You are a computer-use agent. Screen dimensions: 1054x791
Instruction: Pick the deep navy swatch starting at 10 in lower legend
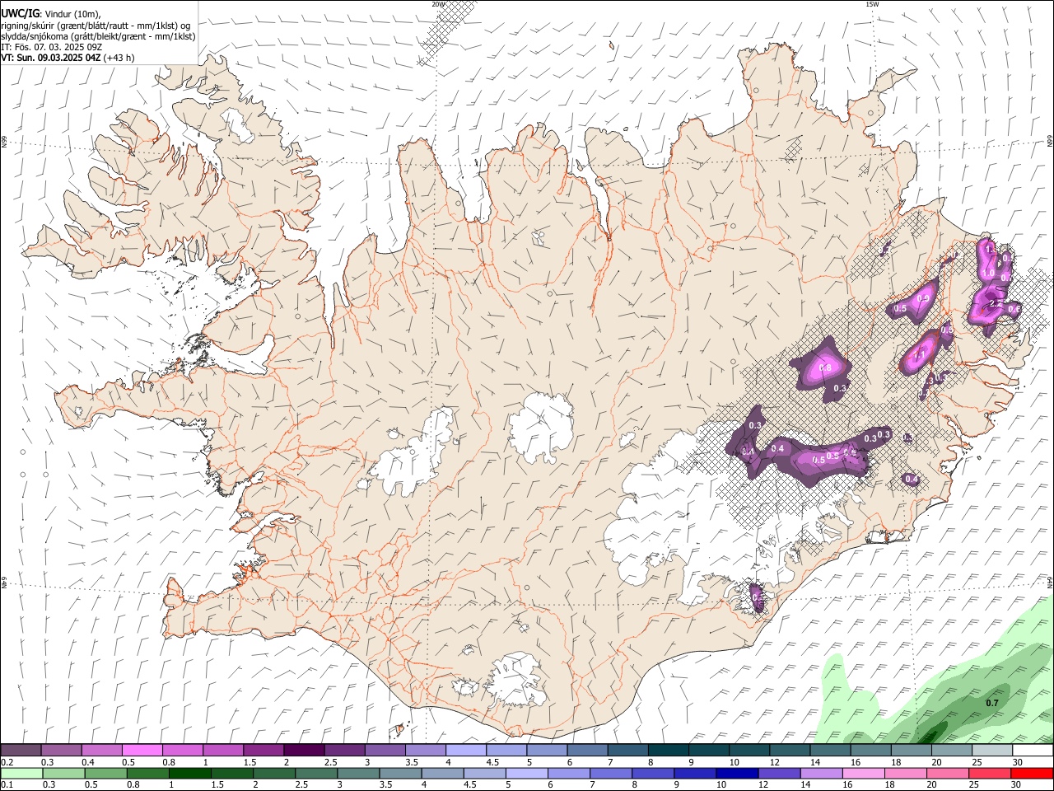737,774
